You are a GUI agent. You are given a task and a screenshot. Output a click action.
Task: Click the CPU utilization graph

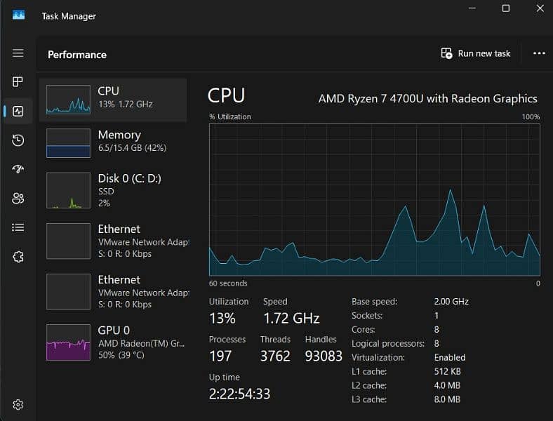(375, 200)
